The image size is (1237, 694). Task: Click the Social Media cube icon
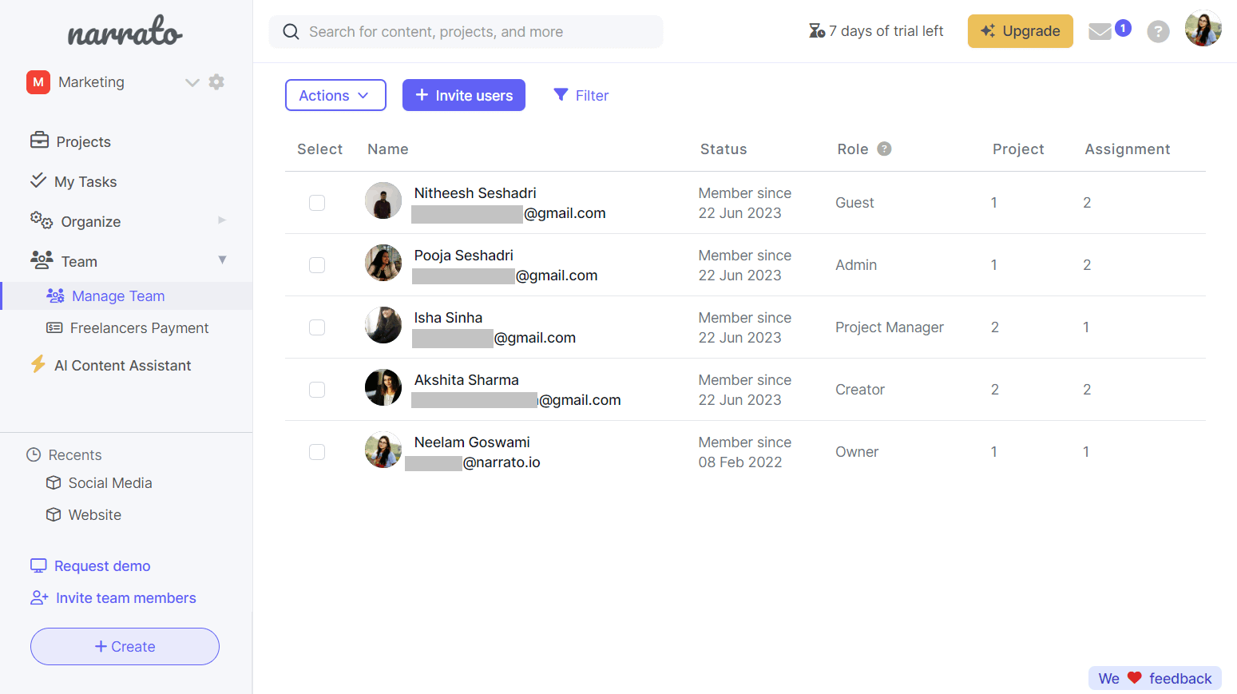pyautogui.click(x=54, y=482)
